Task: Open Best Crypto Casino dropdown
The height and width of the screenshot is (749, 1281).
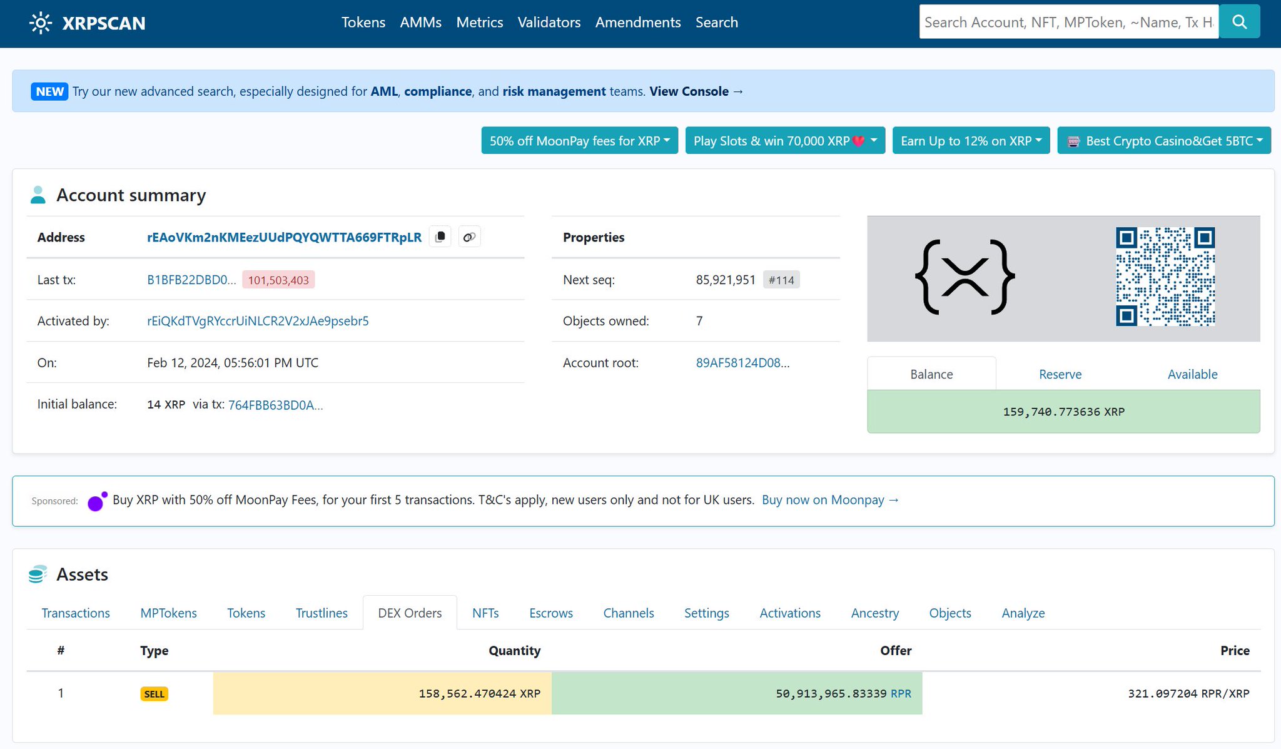Action: tap(1164, 141)
